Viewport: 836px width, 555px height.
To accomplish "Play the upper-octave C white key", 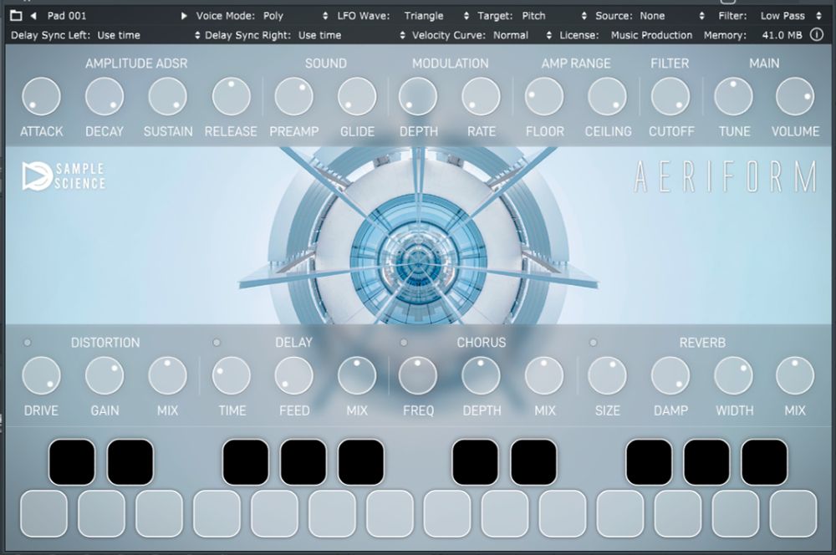I will [447, 514].
